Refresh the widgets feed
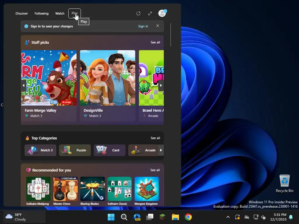This screenshot has width=299, height=224. click(138, 13)
